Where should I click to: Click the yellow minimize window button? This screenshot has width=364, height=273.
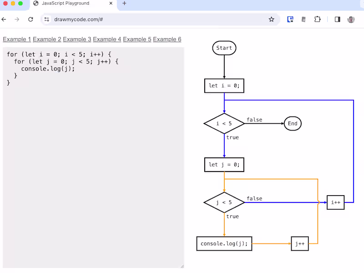click(13, 3)
